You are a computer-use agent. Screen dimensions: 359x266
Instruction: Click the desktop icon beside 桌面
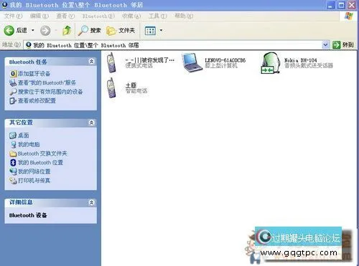point(13,136)
